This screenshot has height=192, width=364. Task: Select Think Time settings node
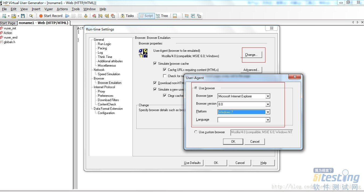pyautogui.click(x=105, y=57)
